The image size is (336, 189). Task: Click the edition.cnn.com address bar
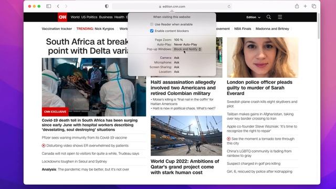(172, 6)
